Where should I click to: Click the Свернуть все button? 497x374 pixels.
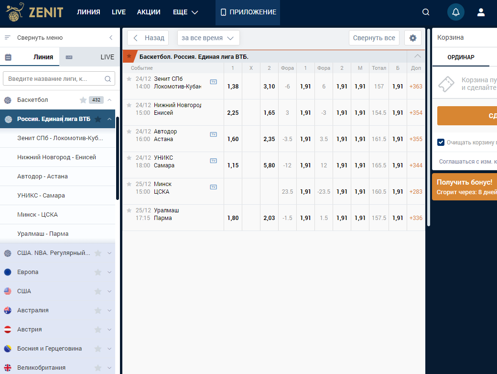click(x=374, y=38)
